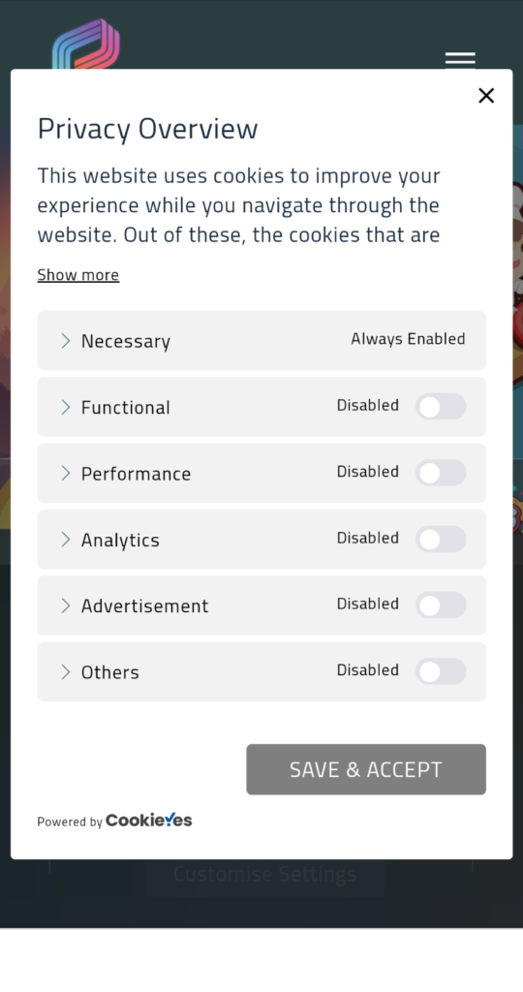Open the hamburger menu icon
Screen dimensions: 523x992
(460, 61)
